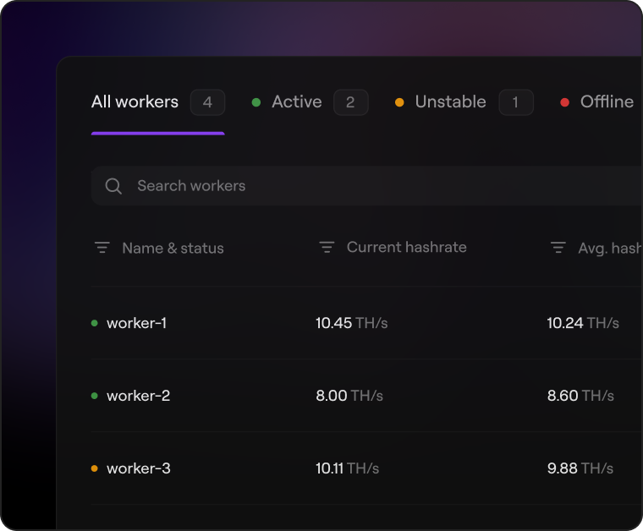
Task: Sort by Avg. hashrate filter icon
Action: 558,248
